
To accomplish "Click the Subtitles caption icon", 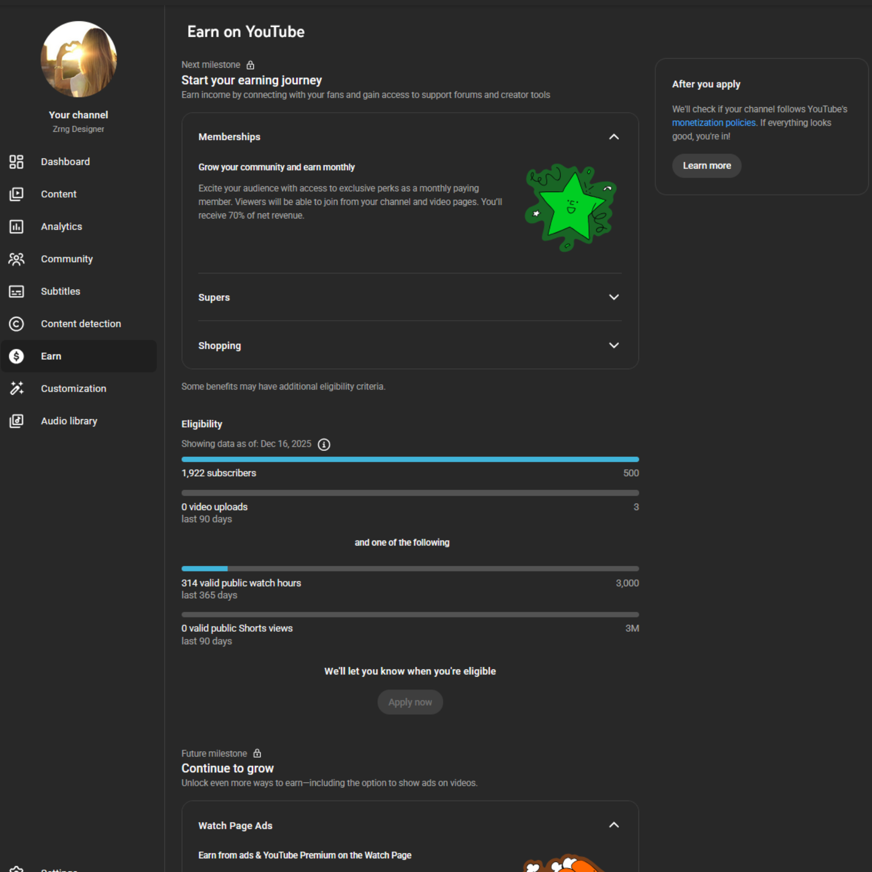I will 16,291.
